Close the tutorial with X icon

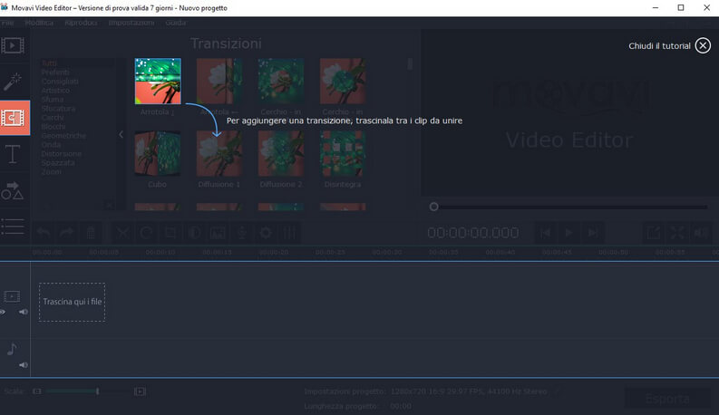coord(703,45)
